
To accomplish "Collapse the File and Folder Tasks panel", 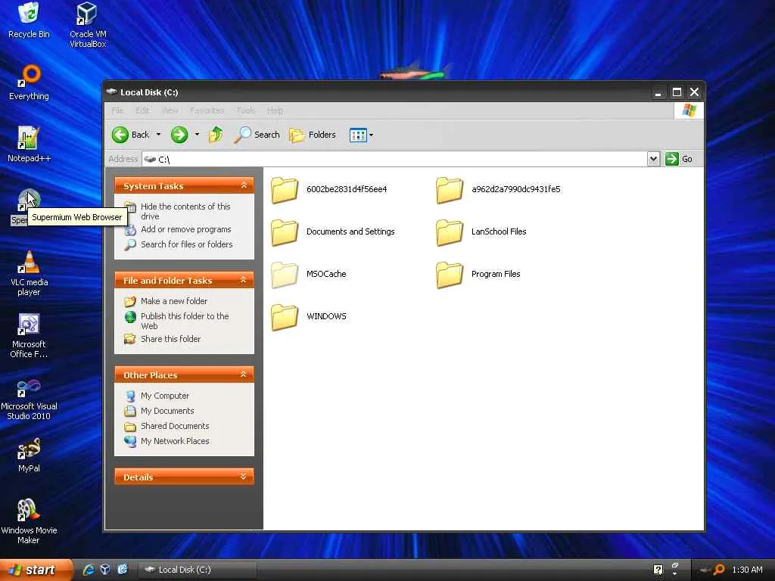I will [244, 280].
